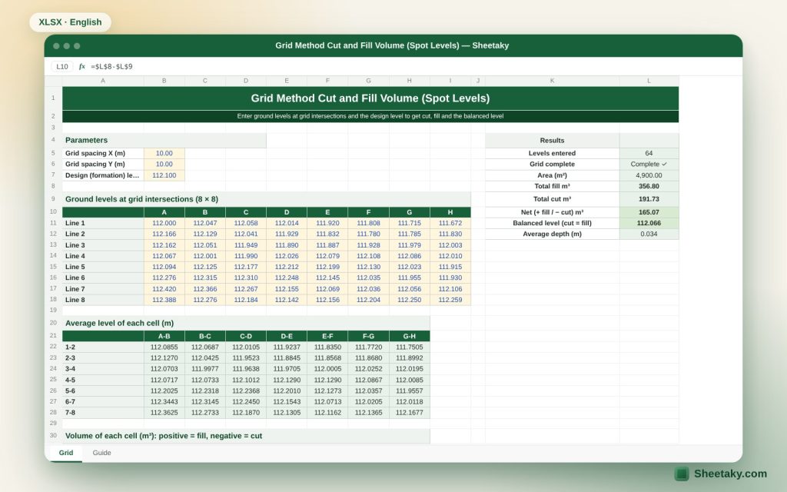The height and width of the screenshot is (492, 787).
Task: Click Line 6 column F value 112.035
Action: [x=368, y=278]
